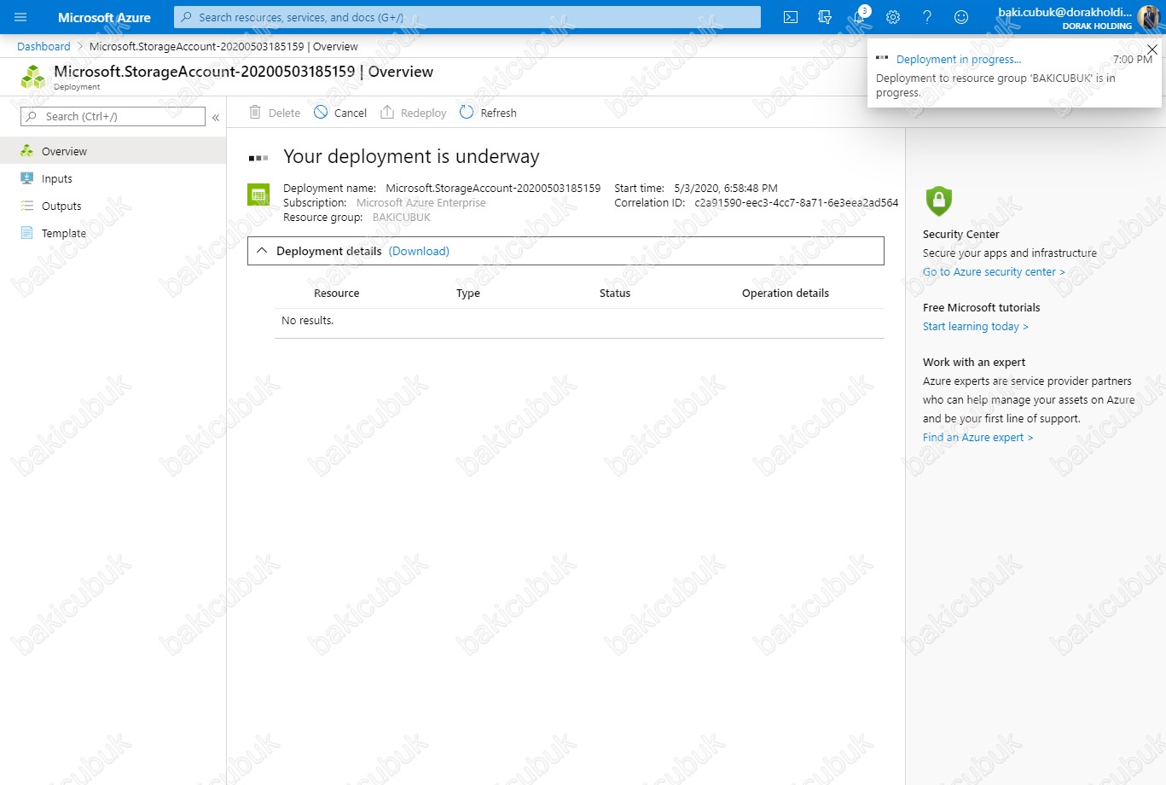This screenshot has height=785, width=1166.
Task: Open portal settings gear
Action: coord(893,17)
